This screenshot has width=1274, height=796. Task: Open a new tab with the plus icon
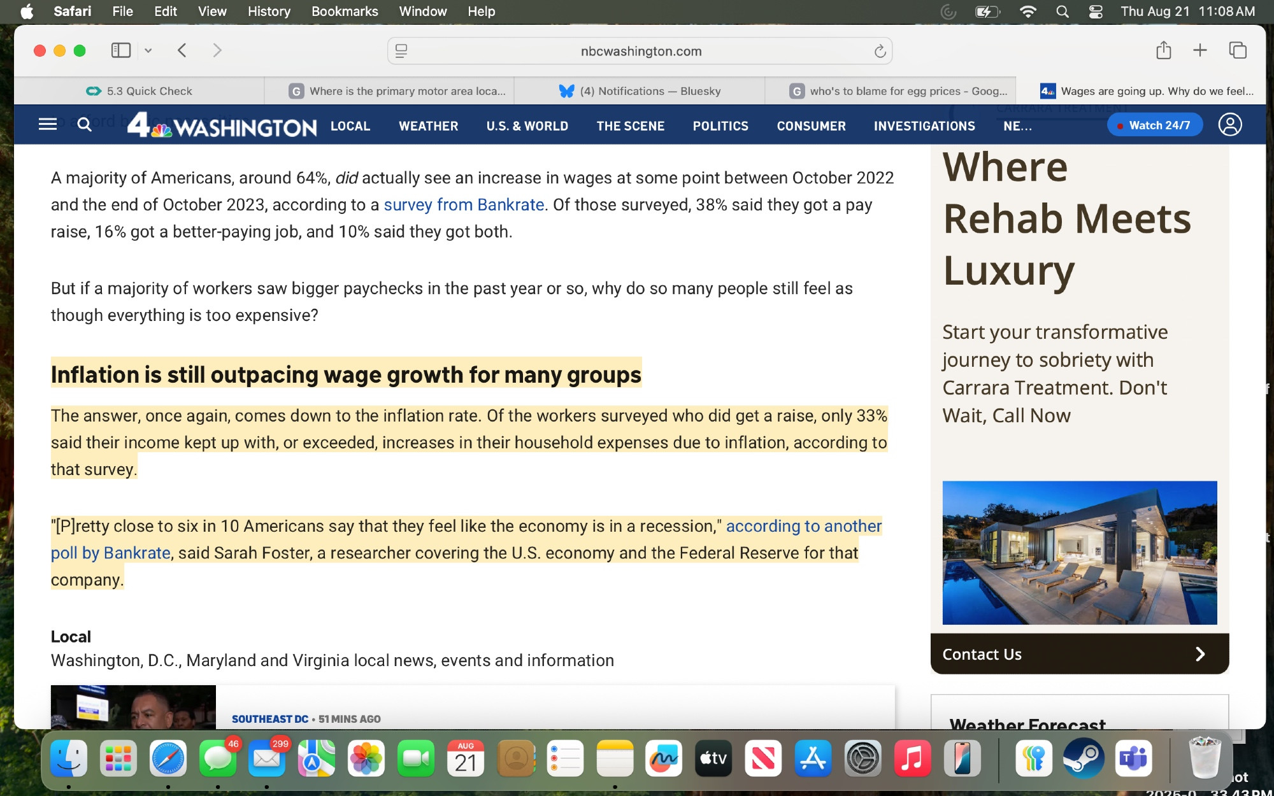click(x=1200, y=50)
